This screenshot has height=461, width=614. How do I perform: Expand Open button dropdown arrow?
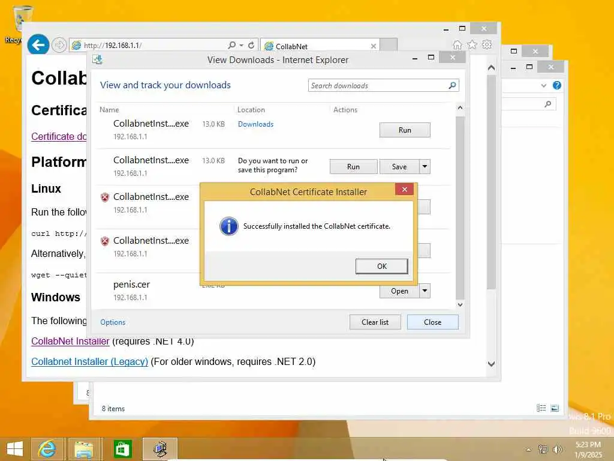coord(425,291)
